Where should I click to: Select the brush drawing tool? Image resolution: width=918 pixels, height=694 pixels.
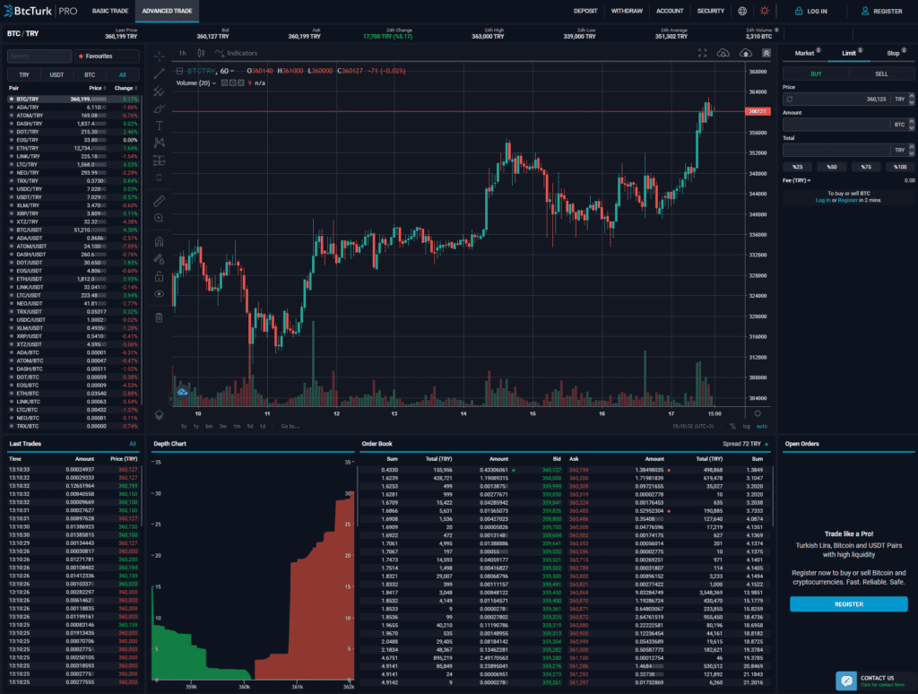point(159,108)
